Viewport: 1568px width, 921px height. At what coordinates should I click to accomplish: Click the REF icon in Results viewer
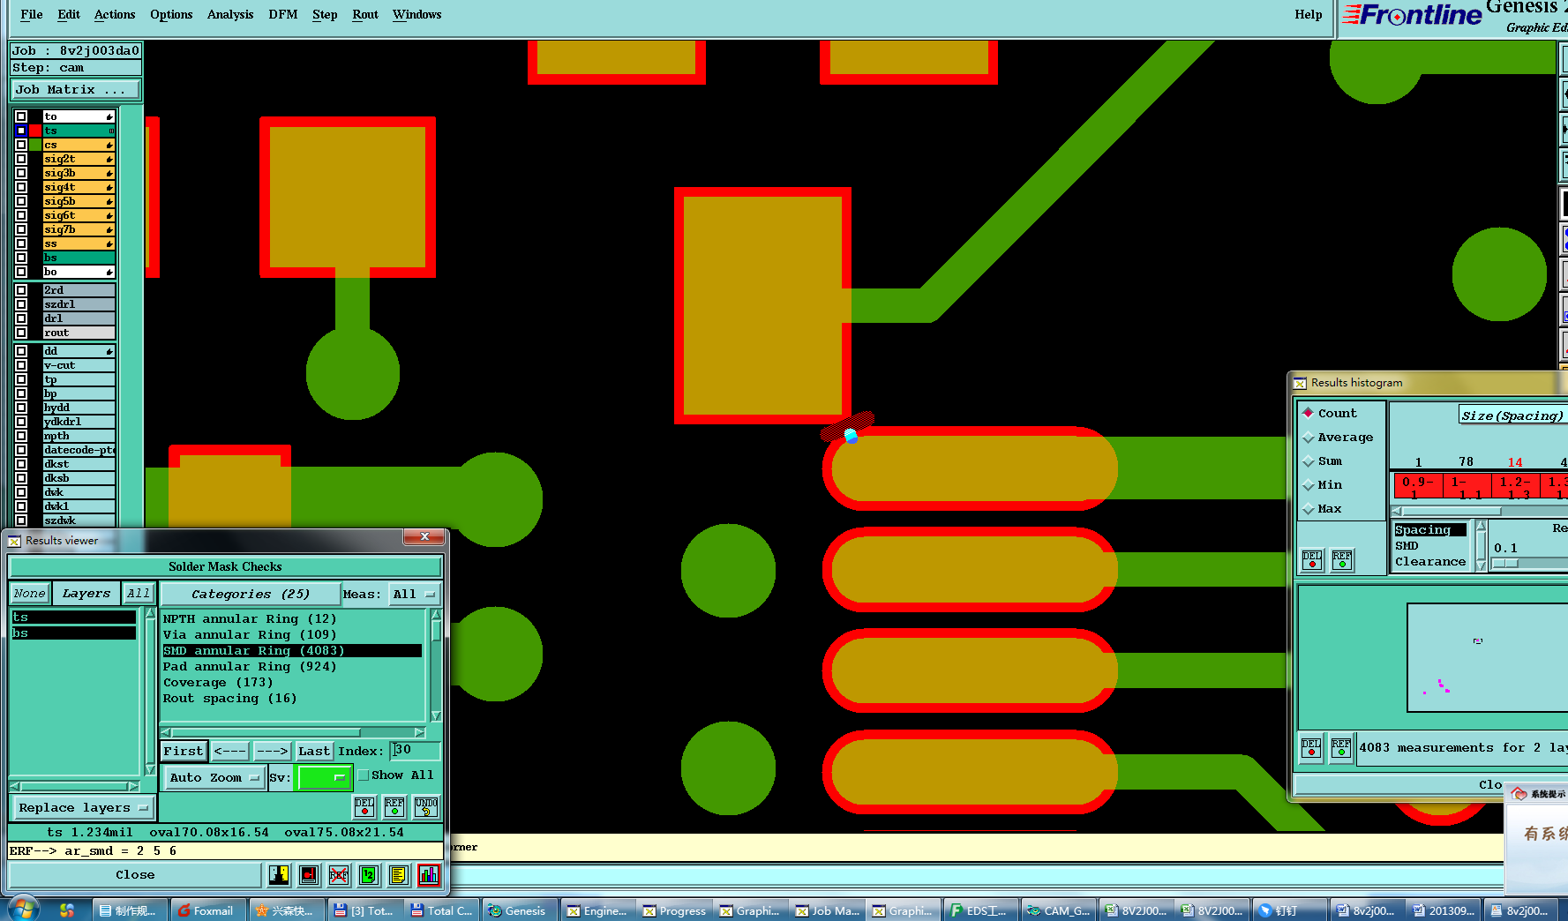click(394, 807)
